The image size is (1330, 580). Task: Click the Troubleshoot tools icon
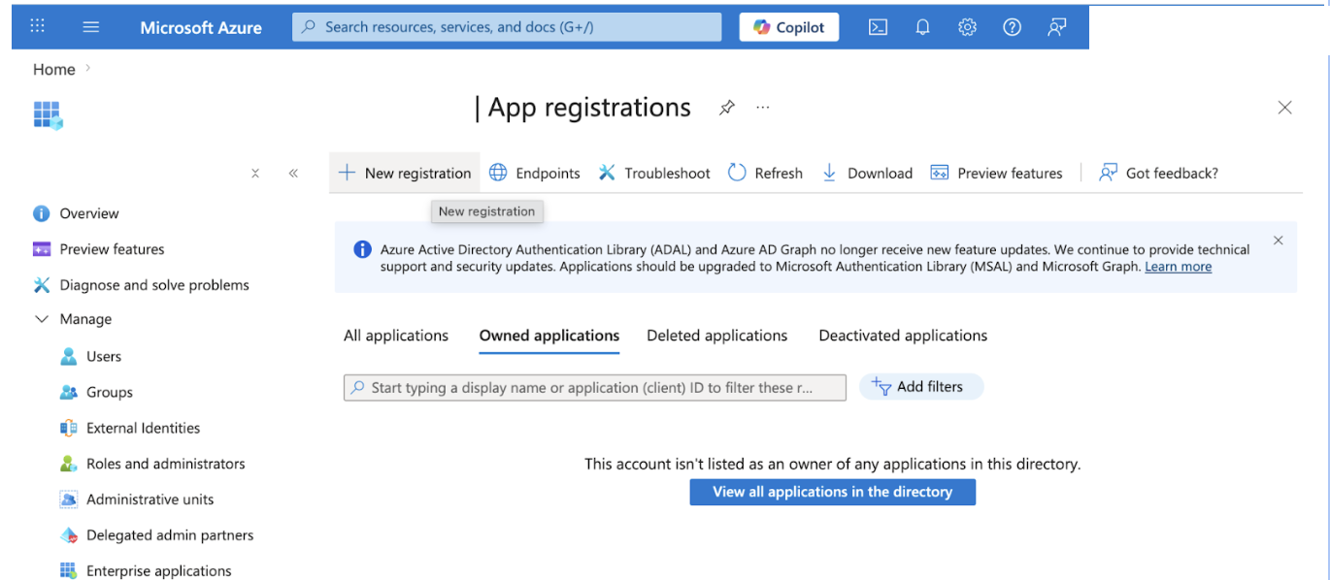pyautogui.click(x=607, y=173)
